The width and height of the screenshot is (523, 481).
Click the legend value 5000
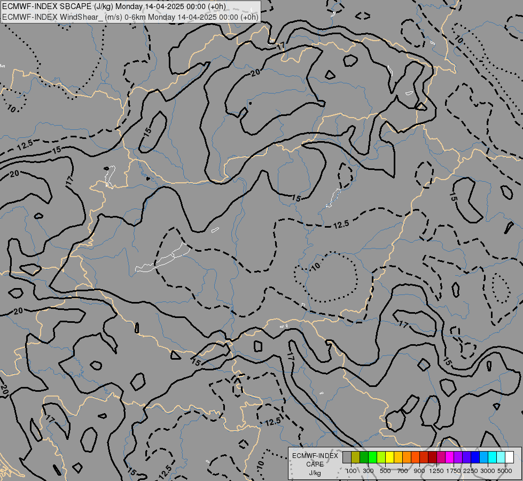505,471
